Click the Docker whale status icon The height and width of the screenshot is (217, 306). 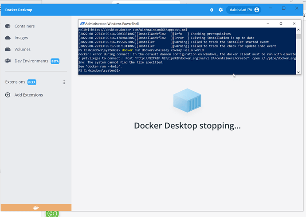(x=36, y=208)
